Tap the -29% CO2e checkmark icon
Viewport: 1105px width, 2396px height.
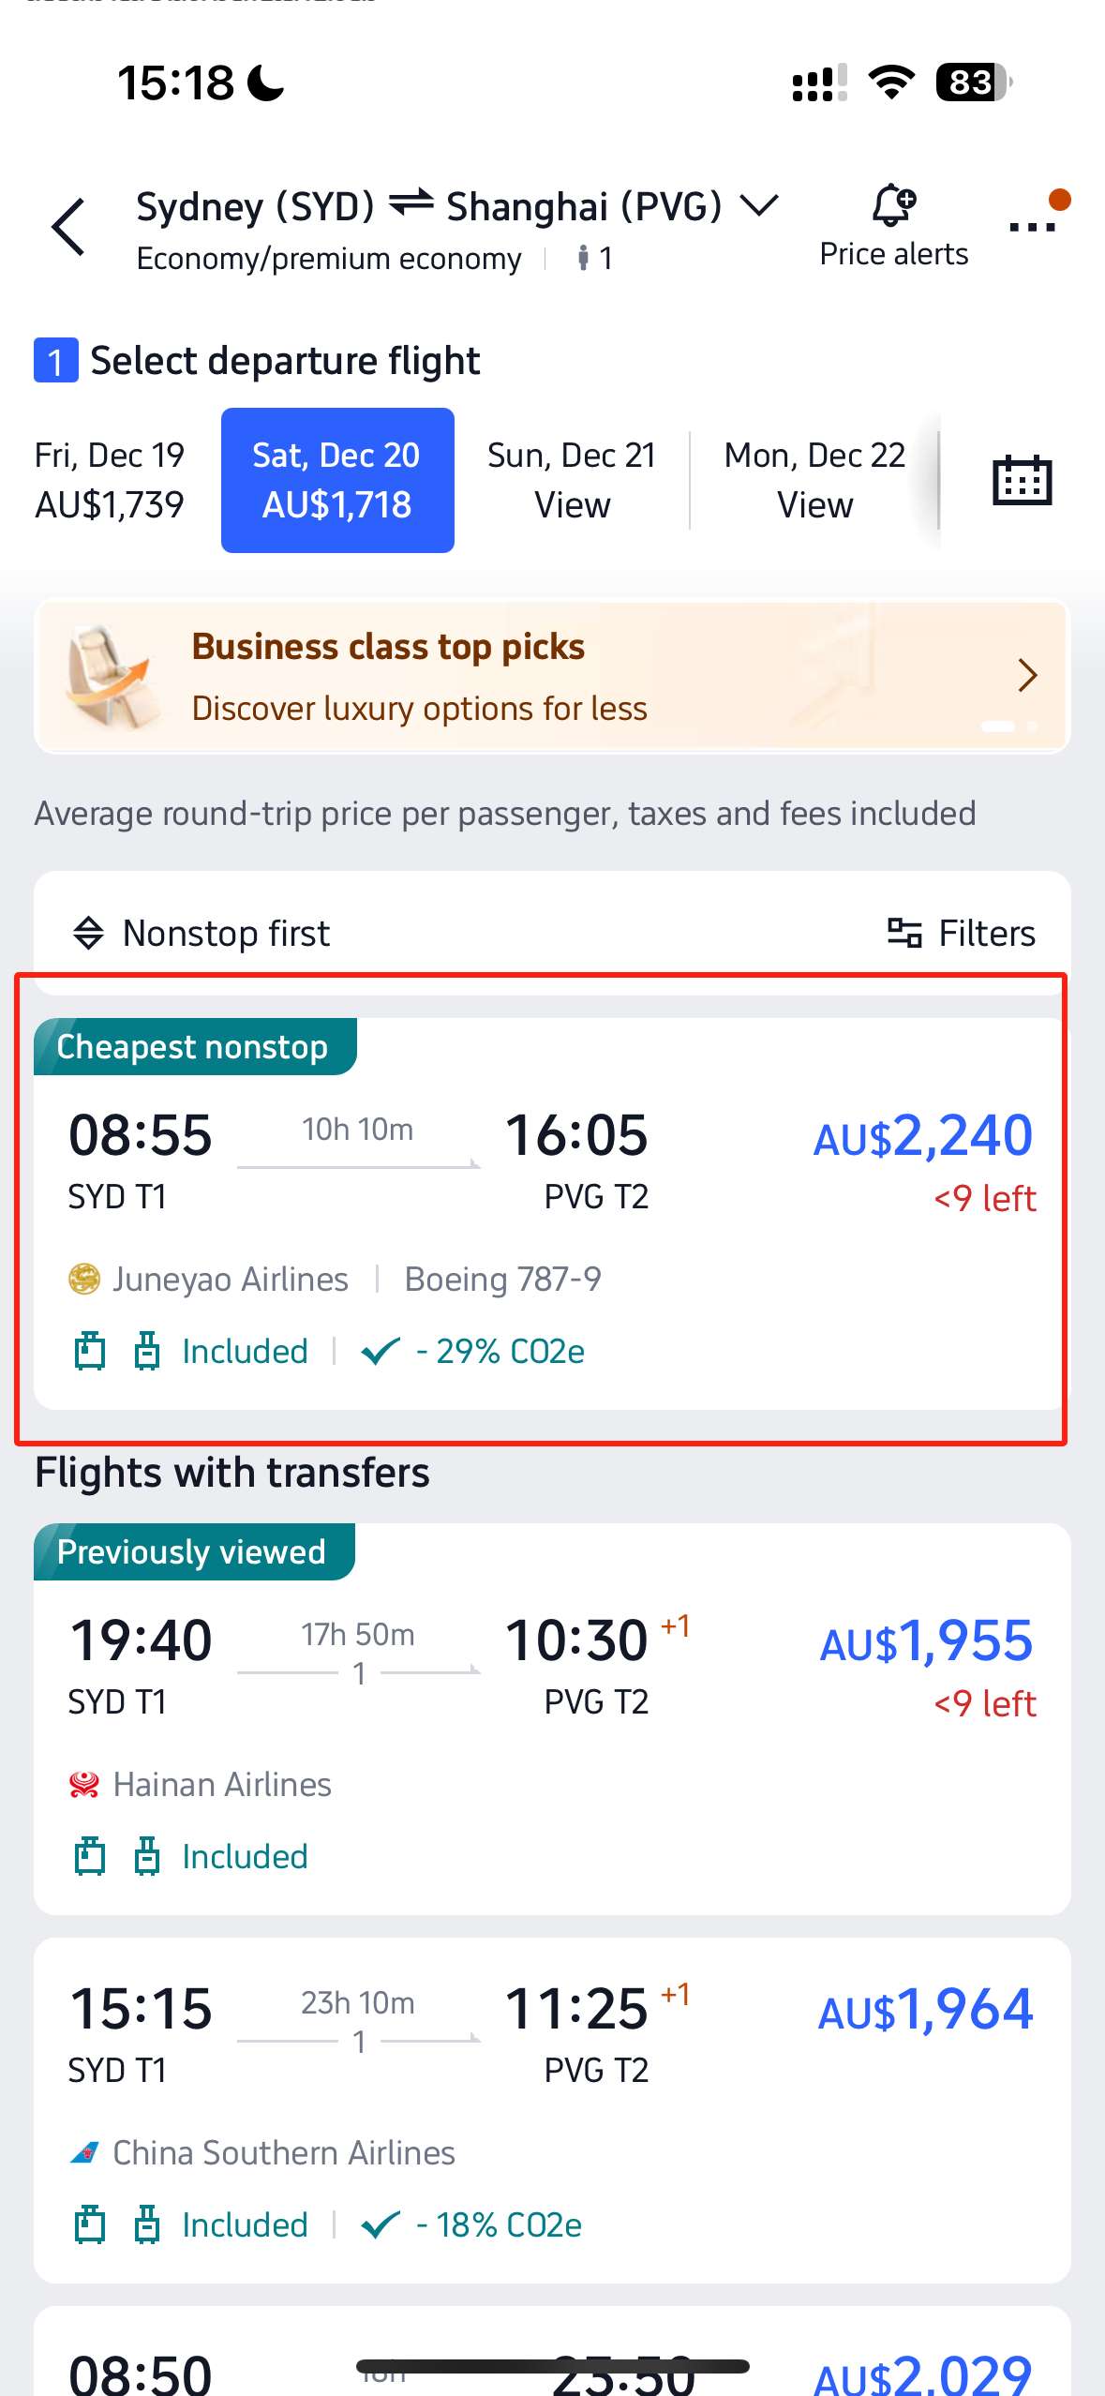(381, 1351)
